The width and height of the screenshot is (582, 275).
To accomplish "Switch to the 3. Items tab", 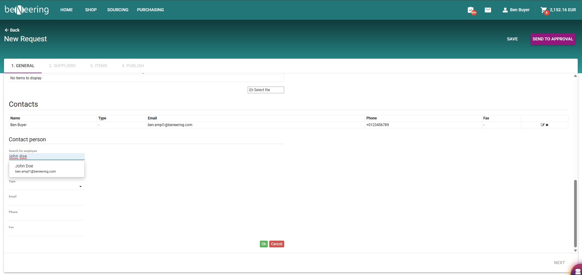I will pyautogui.click(x=98, y=66).
